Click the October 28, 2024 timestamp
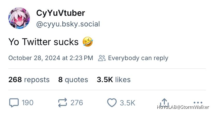This screenshot has height=114, width=214. point(51,58)
